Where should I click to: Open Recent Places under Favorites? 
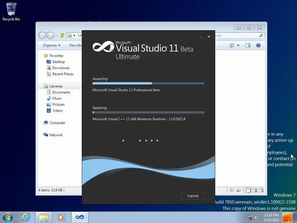63,74
